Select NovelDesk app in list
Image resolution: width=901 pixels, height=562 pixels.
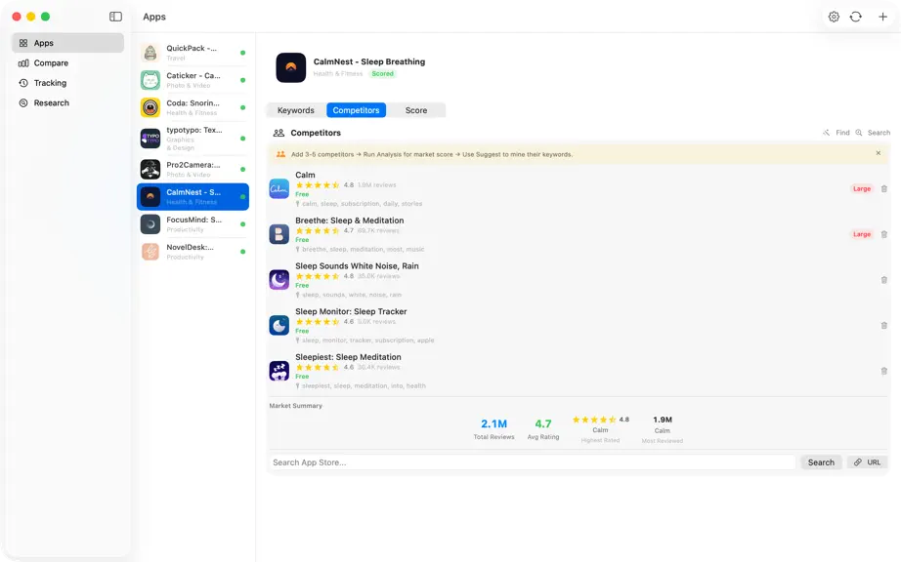pyautogui.click(x=193, y=252)
